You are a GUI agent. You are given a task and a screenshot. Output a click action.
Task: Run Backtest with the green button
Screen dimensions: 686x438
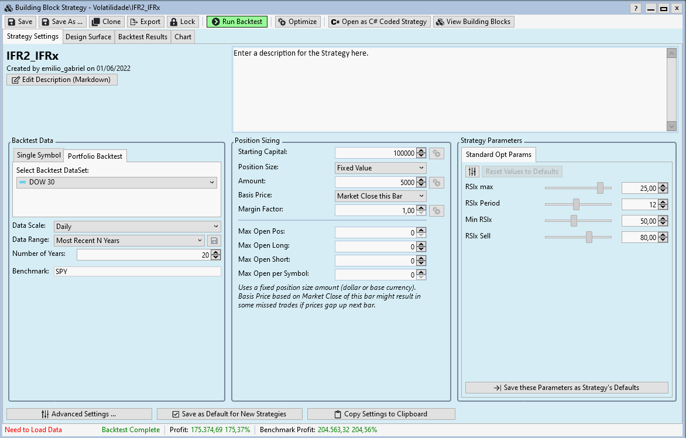[x=236, y=22]
